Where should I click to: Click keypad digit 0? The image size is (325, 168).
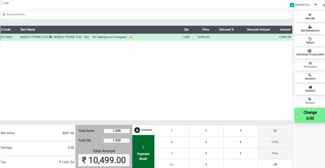click(x=206, y=165)
